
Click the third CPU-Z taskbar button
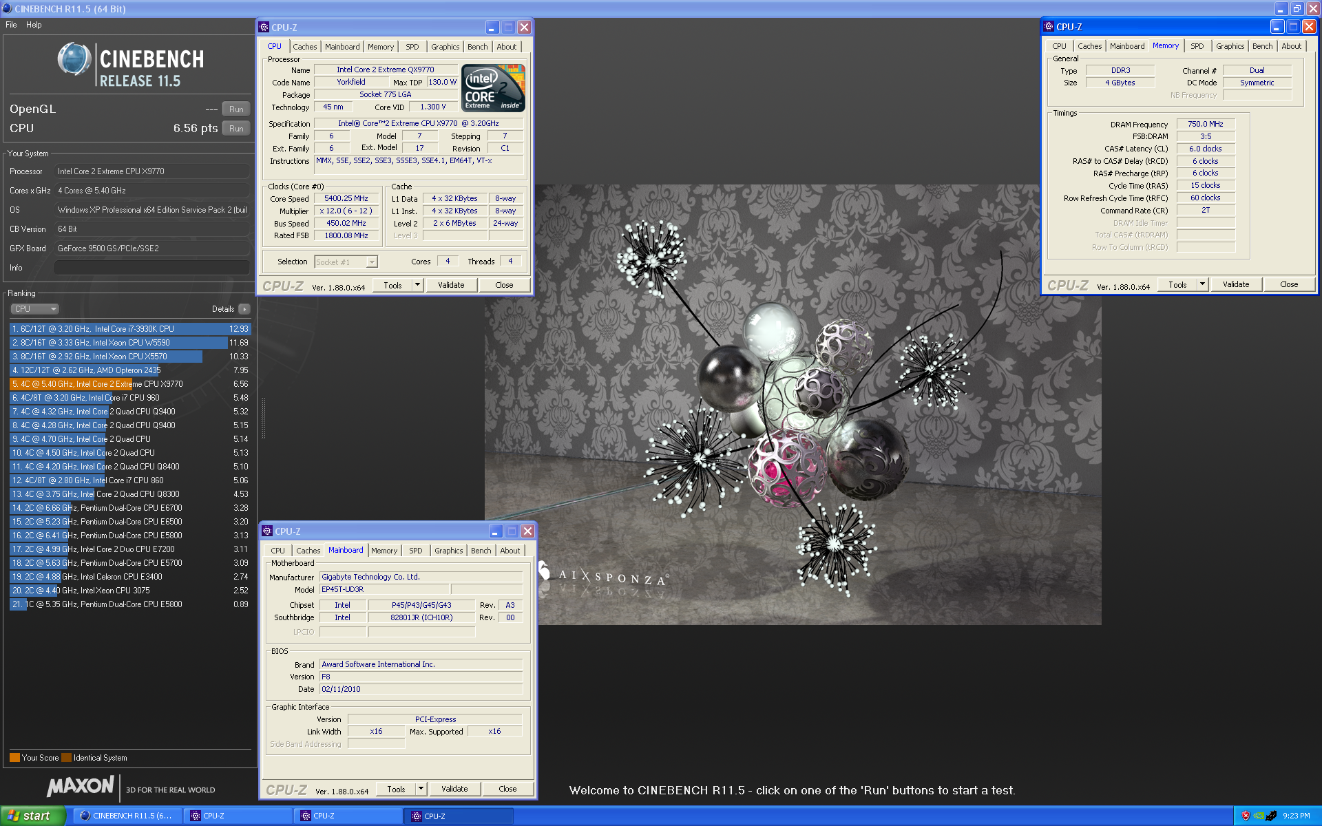[459, 816]
